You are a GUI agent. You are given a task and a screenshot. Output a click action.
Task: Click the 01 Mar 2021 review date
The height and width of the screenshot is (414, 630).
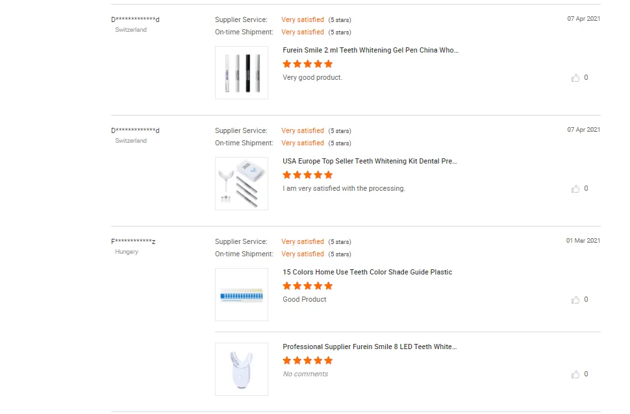click(x=583, y=241)
